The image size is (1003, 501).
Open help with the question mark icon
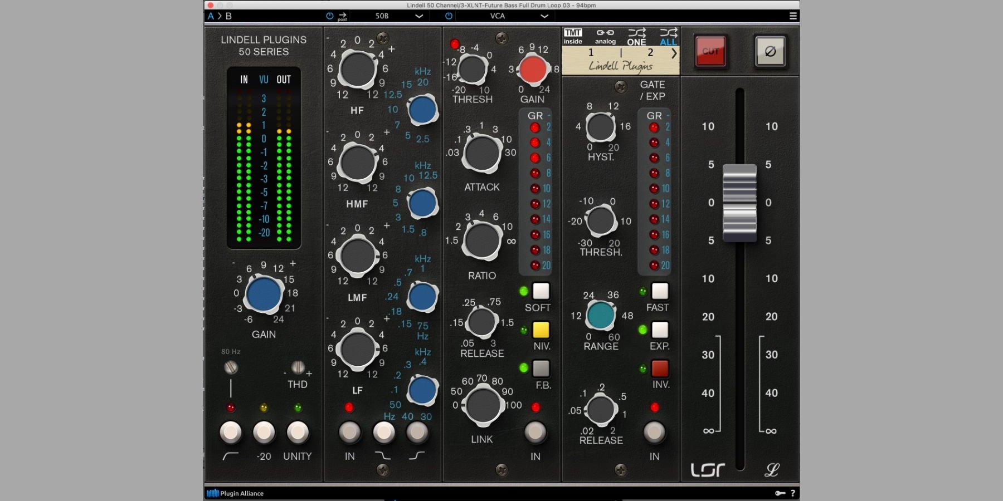coord(793,493)
